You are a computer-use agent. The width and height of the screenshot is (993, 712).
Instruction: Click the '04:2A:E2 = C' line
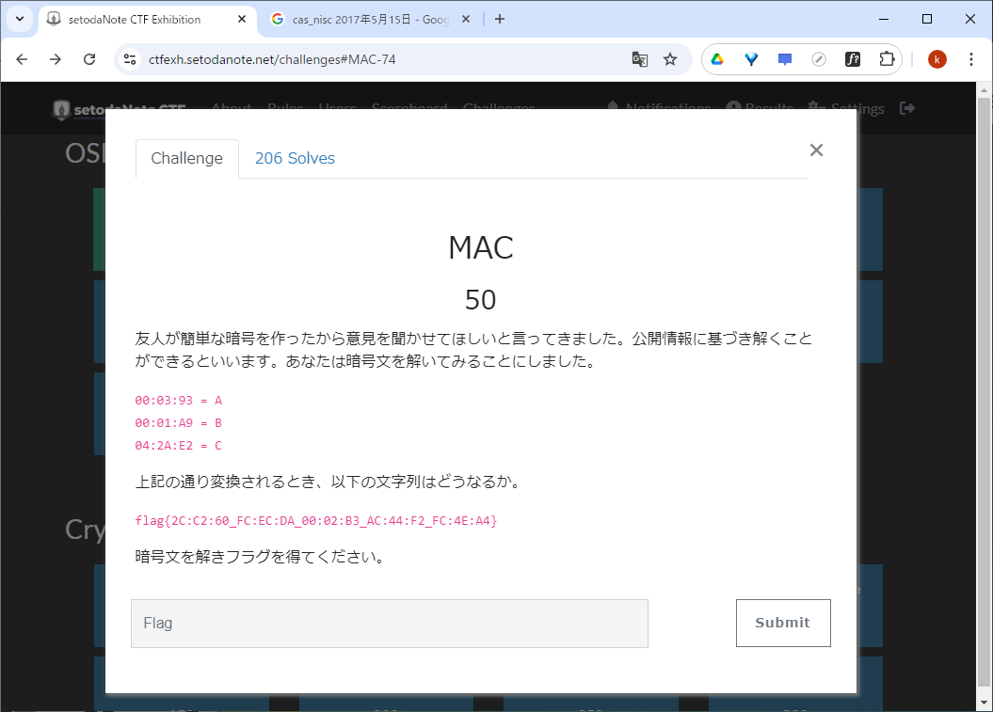(x=179, y=446)
